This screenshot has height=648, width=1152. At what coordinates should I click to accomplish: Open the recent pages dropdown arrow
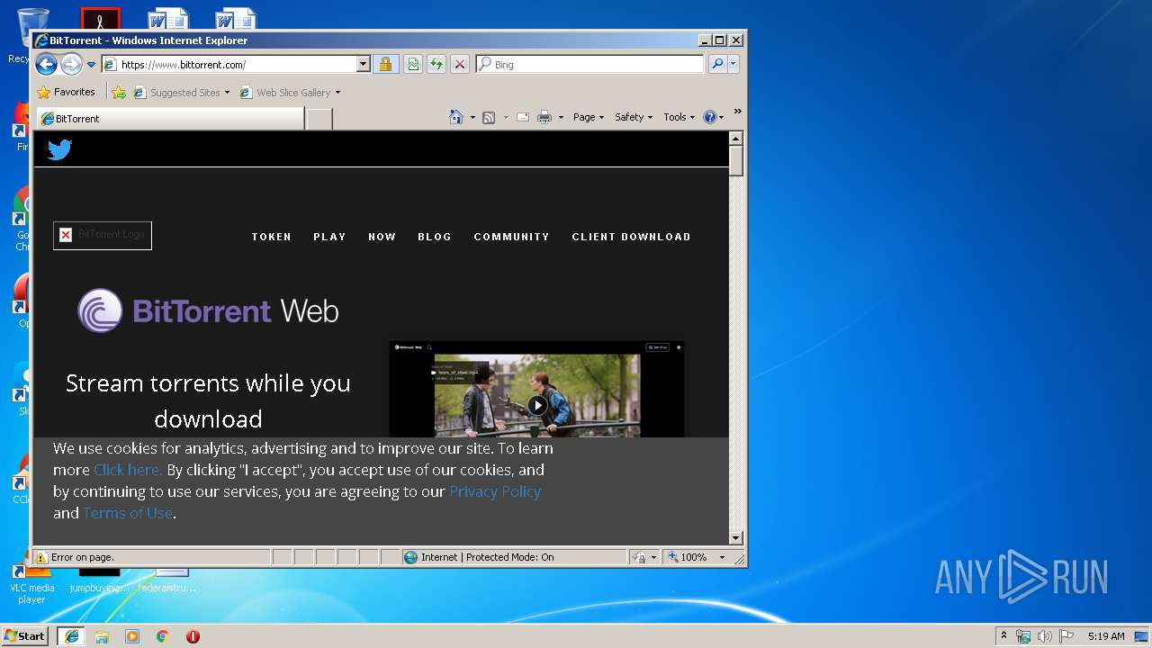click(x=91, y=65)
